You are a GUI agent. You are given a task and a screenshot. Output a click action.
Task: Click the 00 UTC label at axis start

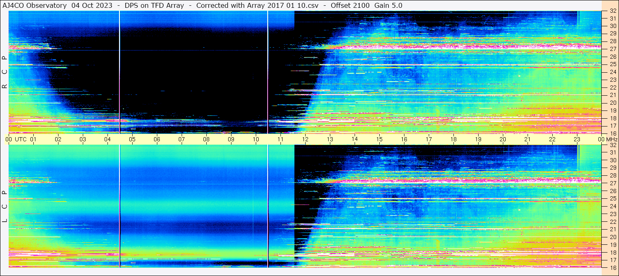point(16,139)
